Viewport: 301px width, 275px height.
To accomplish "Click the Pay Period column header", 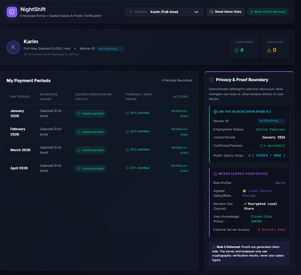I will click(x=20, y=97).
